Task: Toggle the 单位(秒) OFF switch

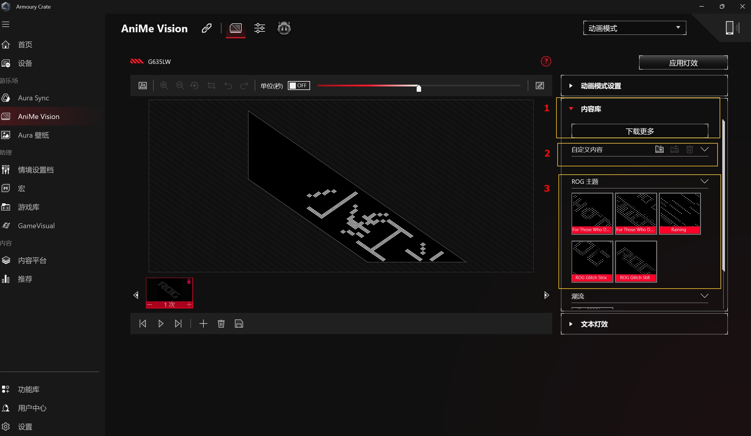Action: [299, 86]
